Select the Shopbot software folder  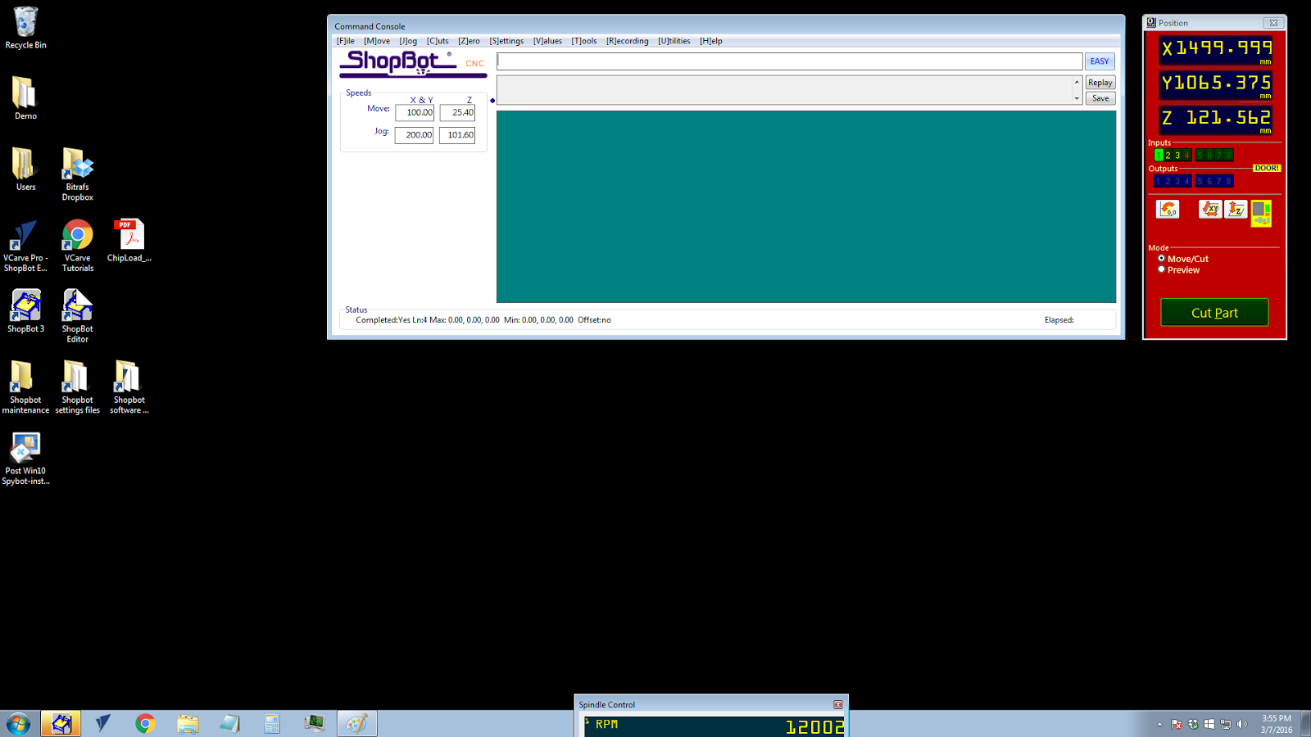pos(129,387)
